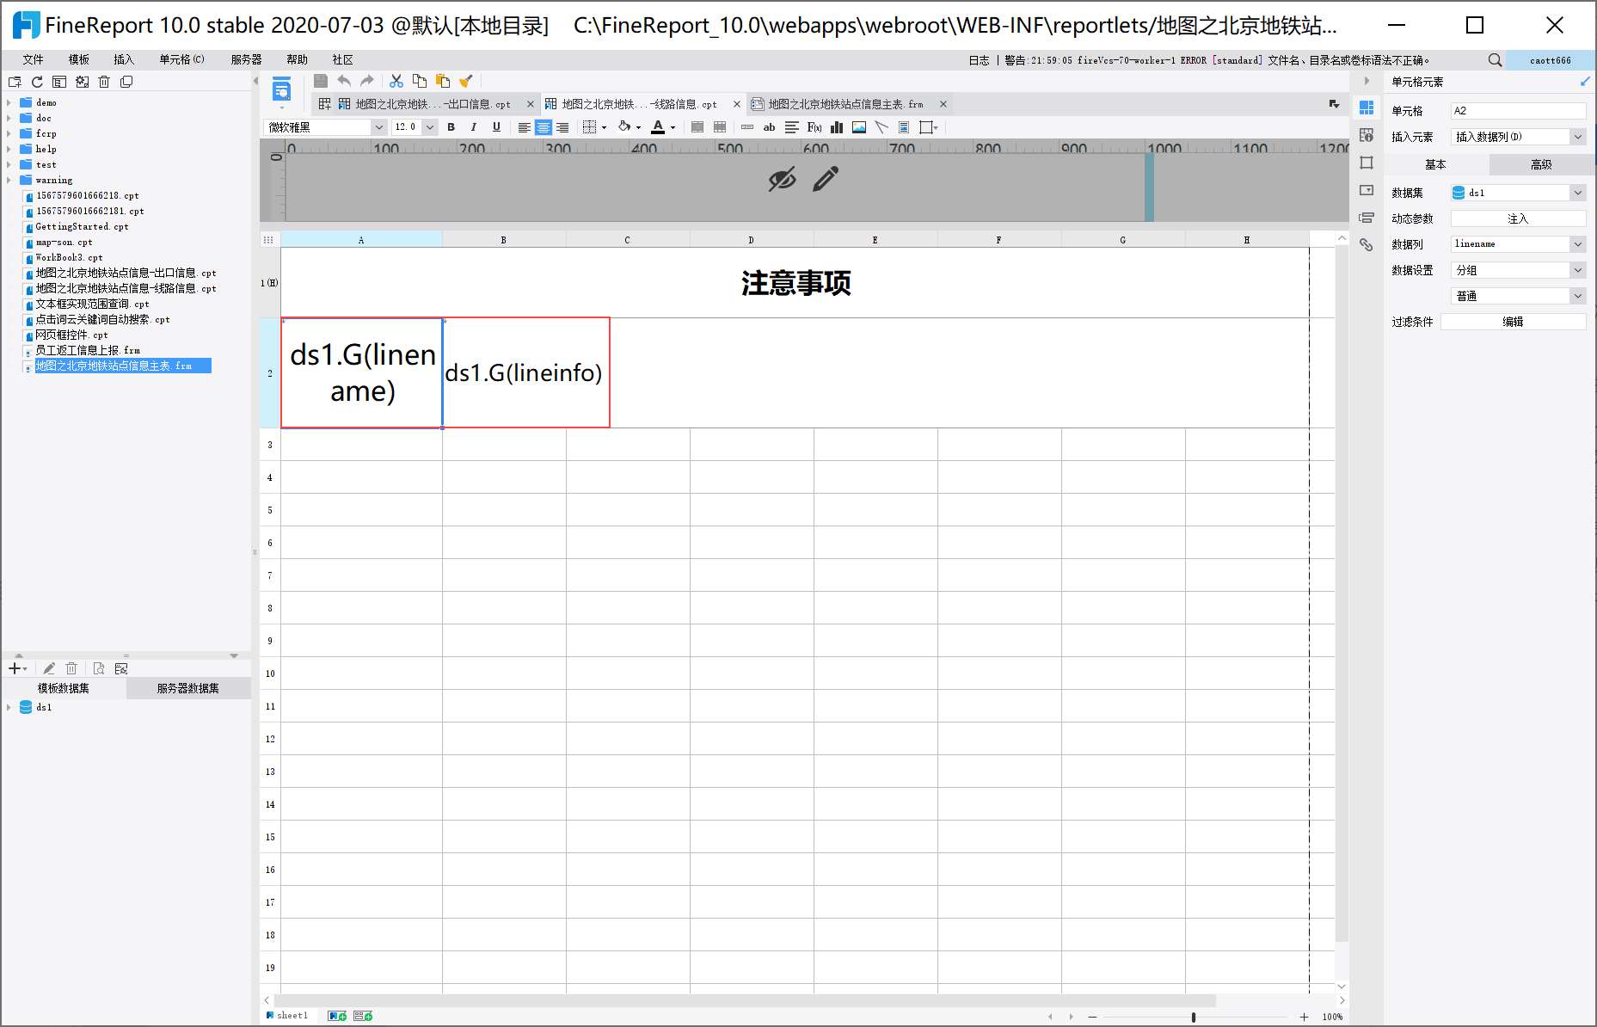The image size is (1597, 1027).
Task: Open the cell attributes panel icon
Action: [x=1367, y=135]
